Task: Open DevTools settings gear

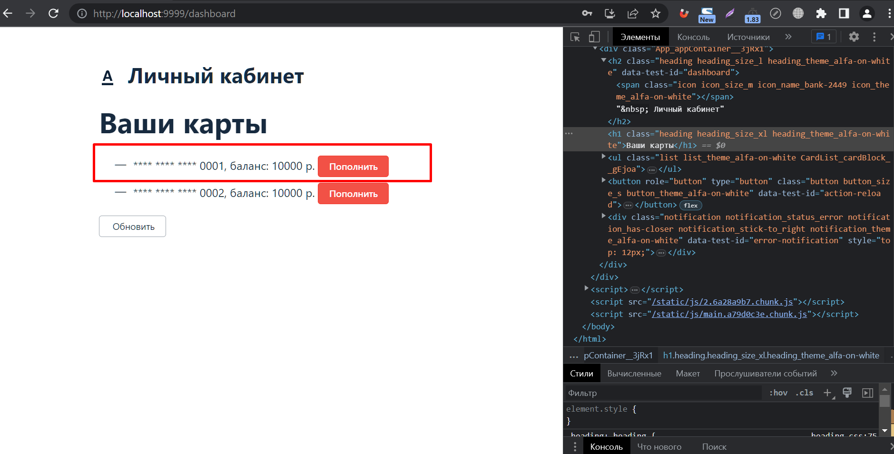Action: pos(854,37)
